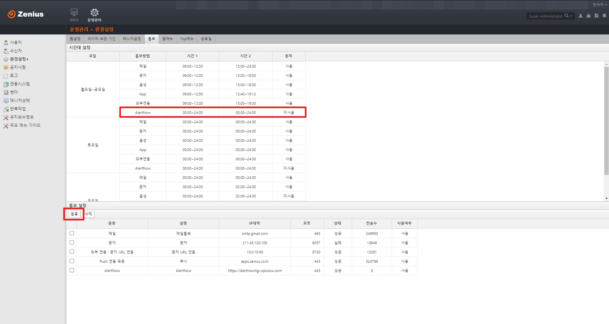This screenshot has width=609, height=324.
Task: Open the EMS monitor icon
Action: (x=74, y=14)
